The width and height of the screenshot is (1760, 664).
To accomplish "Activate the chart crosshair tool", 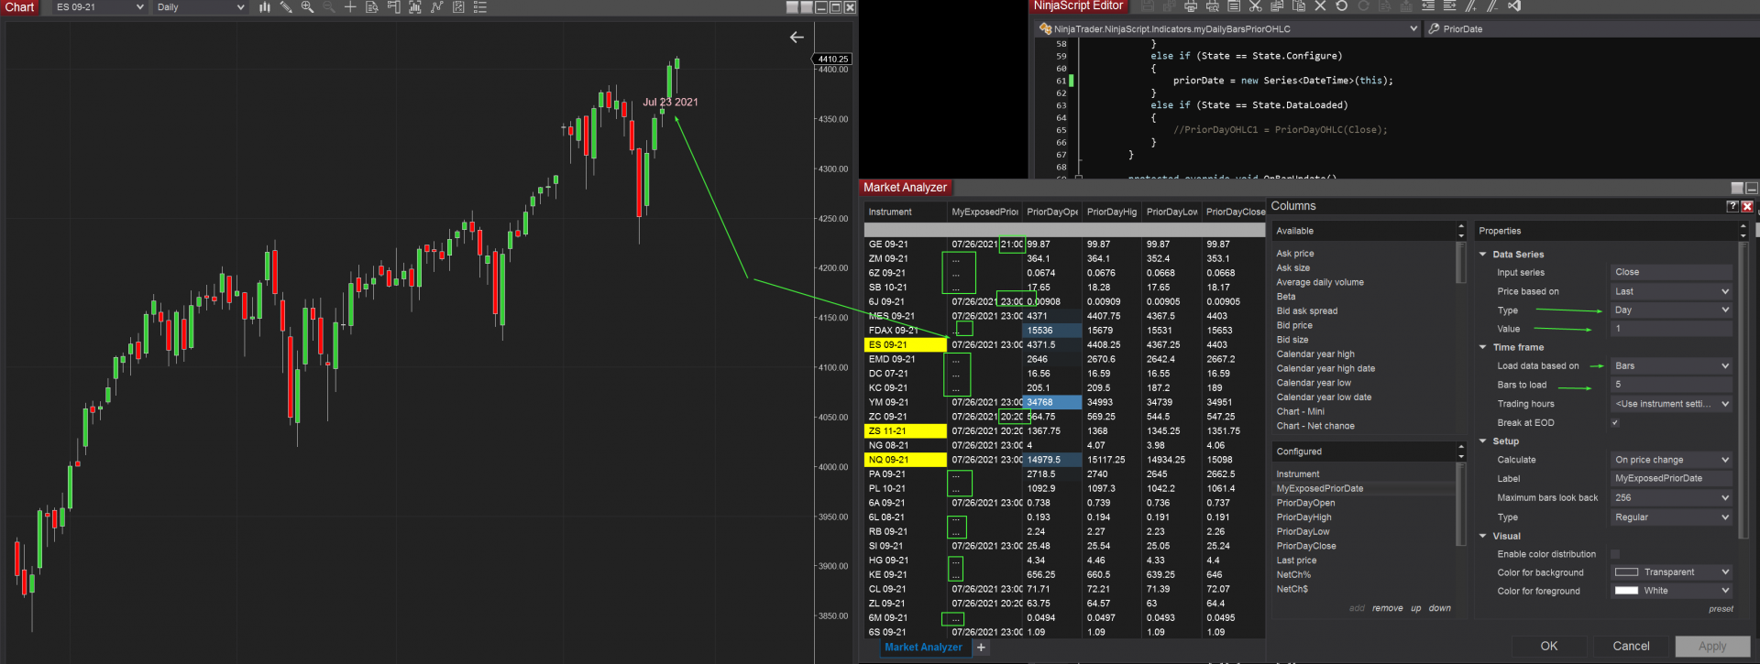I will coord(350,7).
